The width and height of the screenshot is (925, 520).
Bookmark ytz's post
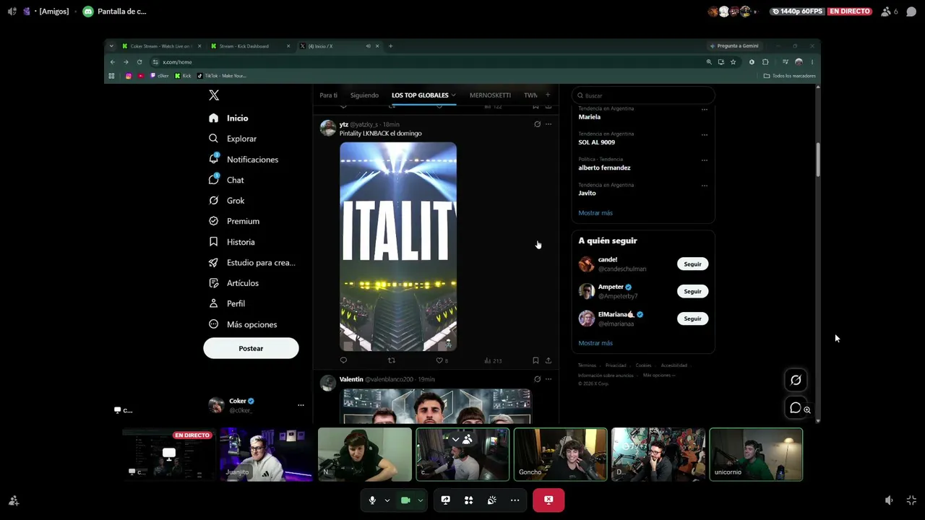pyautogui.click(x=535, y=360)
